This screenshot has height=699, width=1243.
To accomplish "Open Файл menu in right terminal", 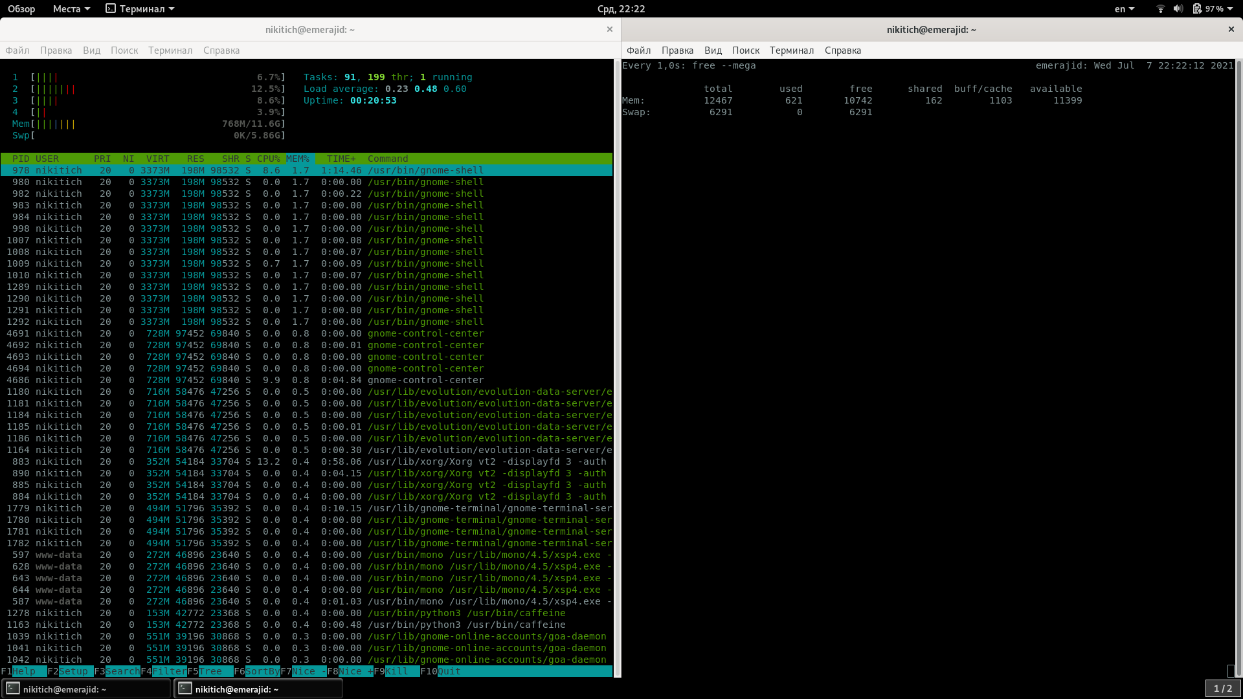I will 639,50.
